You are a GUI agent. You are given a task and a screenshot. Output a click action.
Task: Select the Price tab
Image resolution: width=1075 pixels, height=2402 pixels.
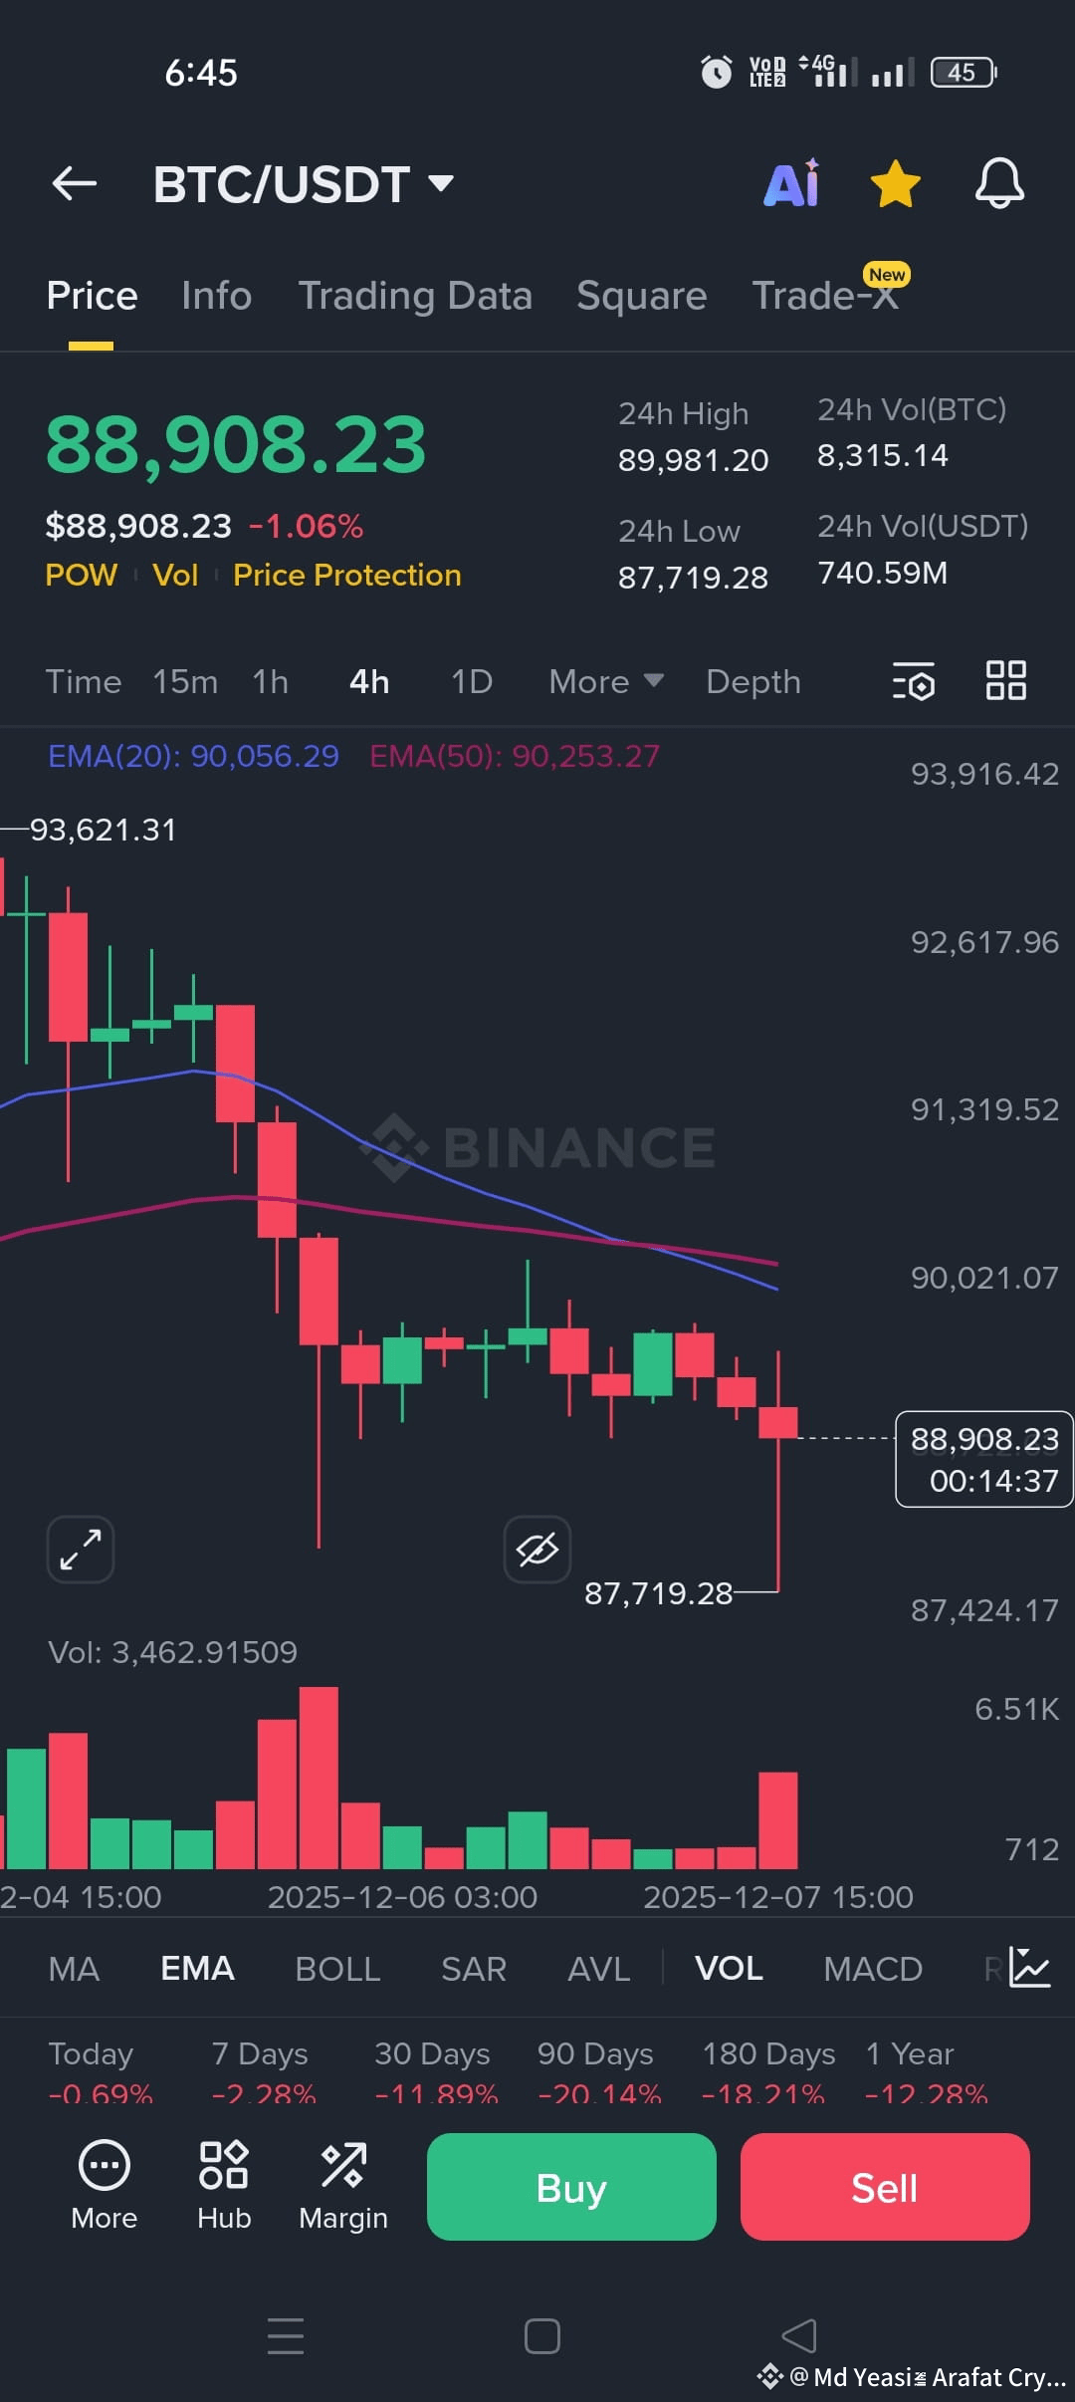click(92, 296)
